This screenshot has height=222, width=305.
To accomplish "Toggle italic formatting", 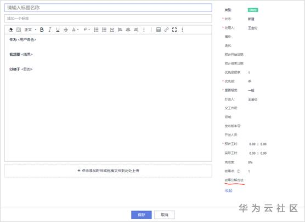I will click(x=50, y=30).
